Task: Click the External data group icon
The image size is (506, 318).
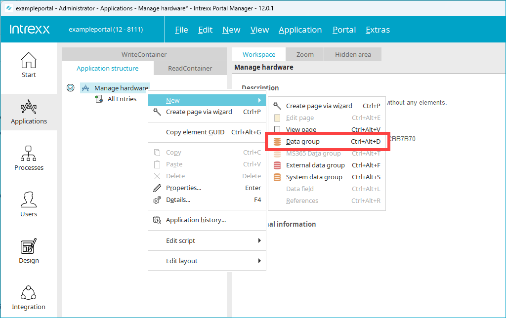Action: click(277, 165)
